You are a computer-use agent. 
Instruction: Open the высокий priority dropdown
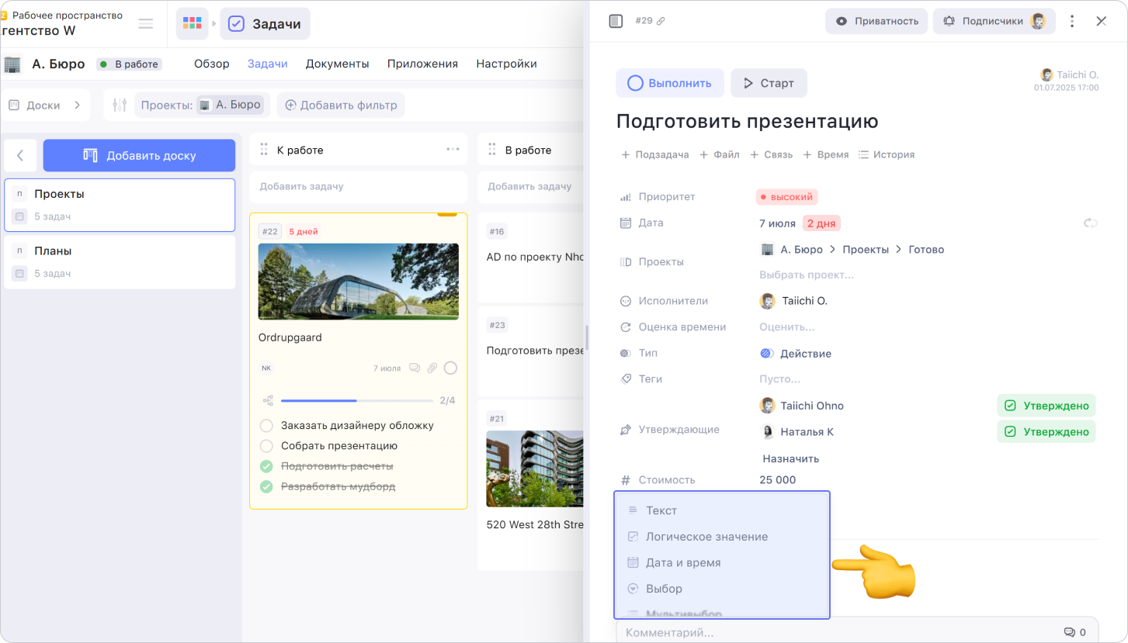pos(786,197)
